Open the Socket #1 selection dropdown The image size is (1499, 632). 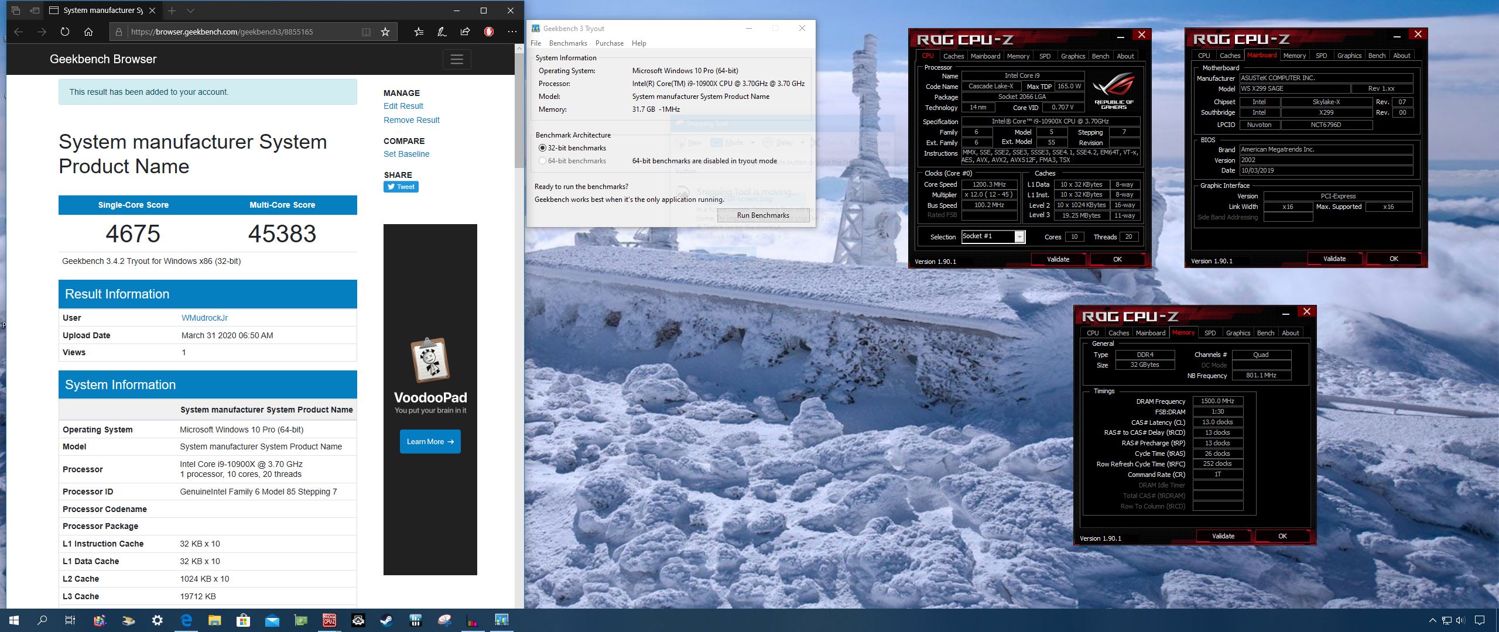click(1019, 236)
